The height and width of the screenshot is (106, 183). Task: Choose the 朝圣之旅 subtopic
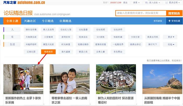83,52
